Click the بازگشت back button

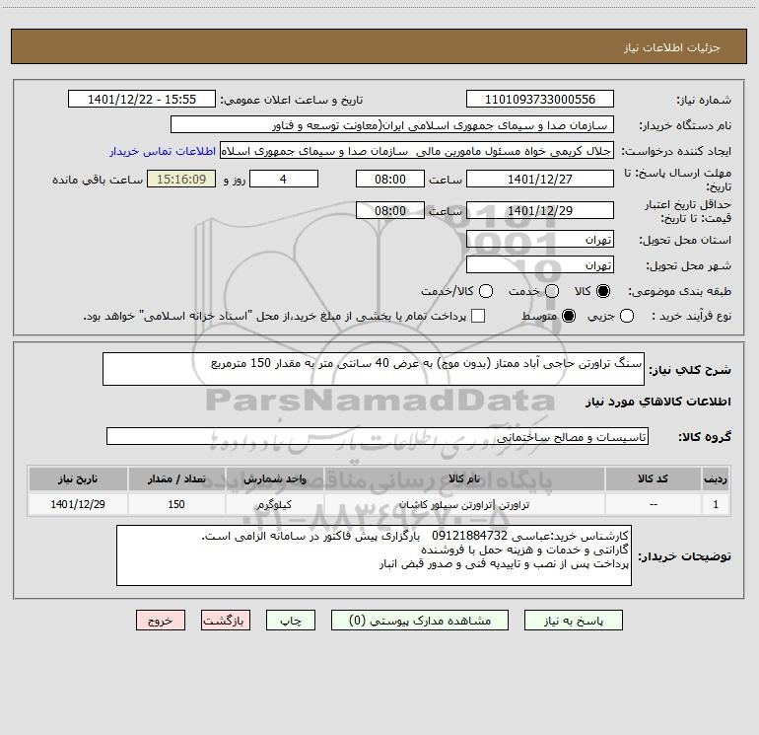[226, 621]
